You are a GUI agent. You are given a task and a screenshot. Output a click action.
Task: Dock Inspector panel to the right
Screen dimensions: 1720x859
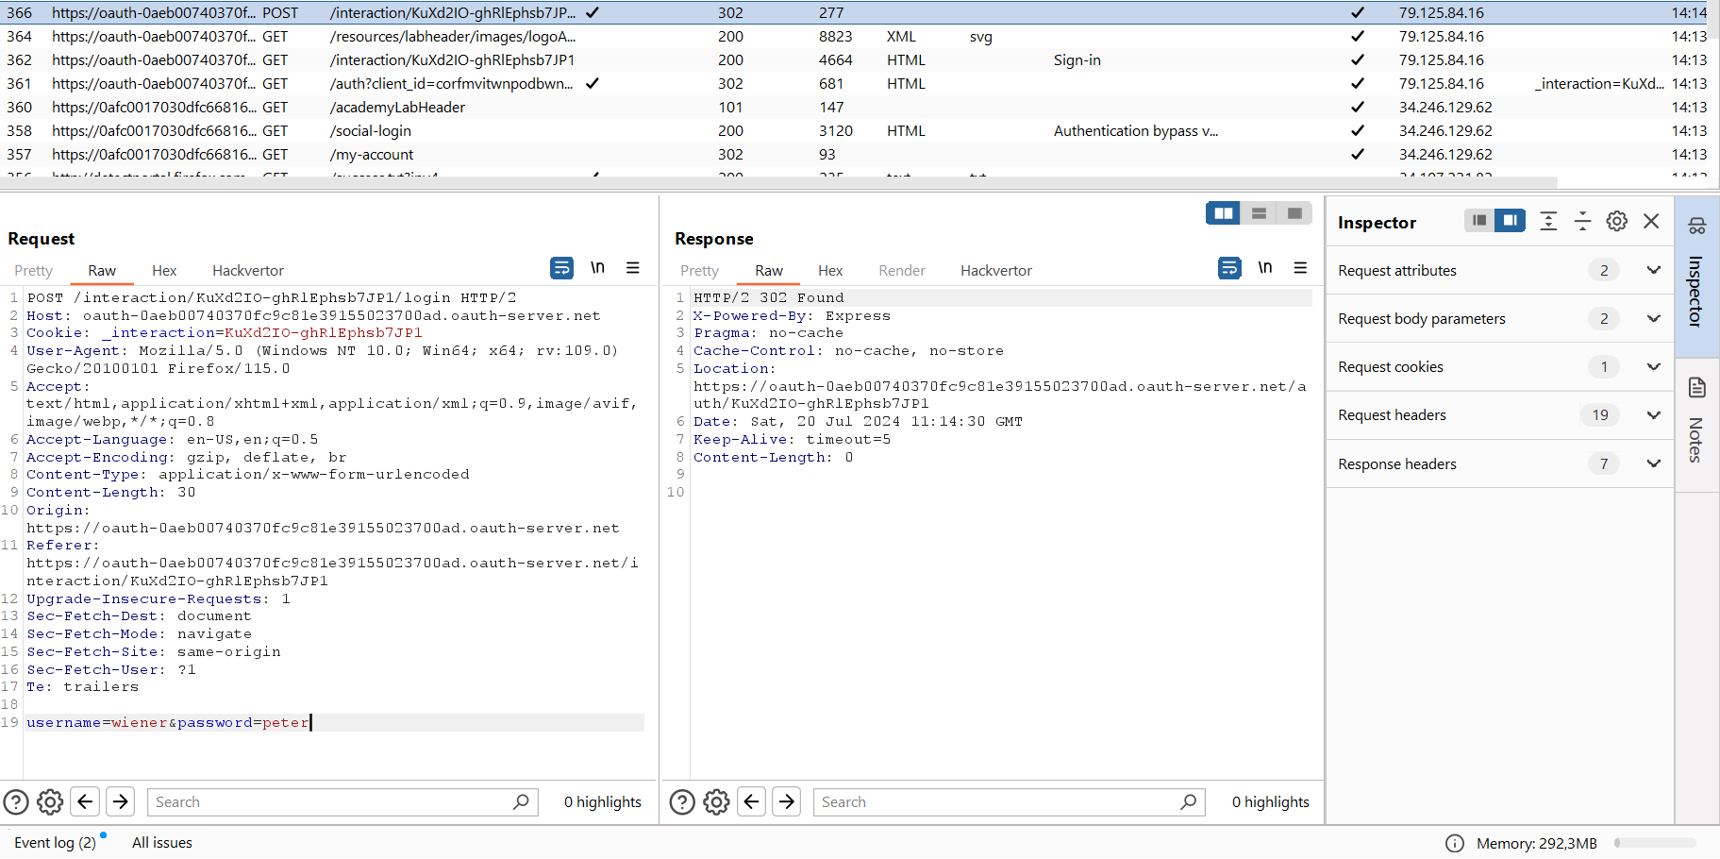1510,221
